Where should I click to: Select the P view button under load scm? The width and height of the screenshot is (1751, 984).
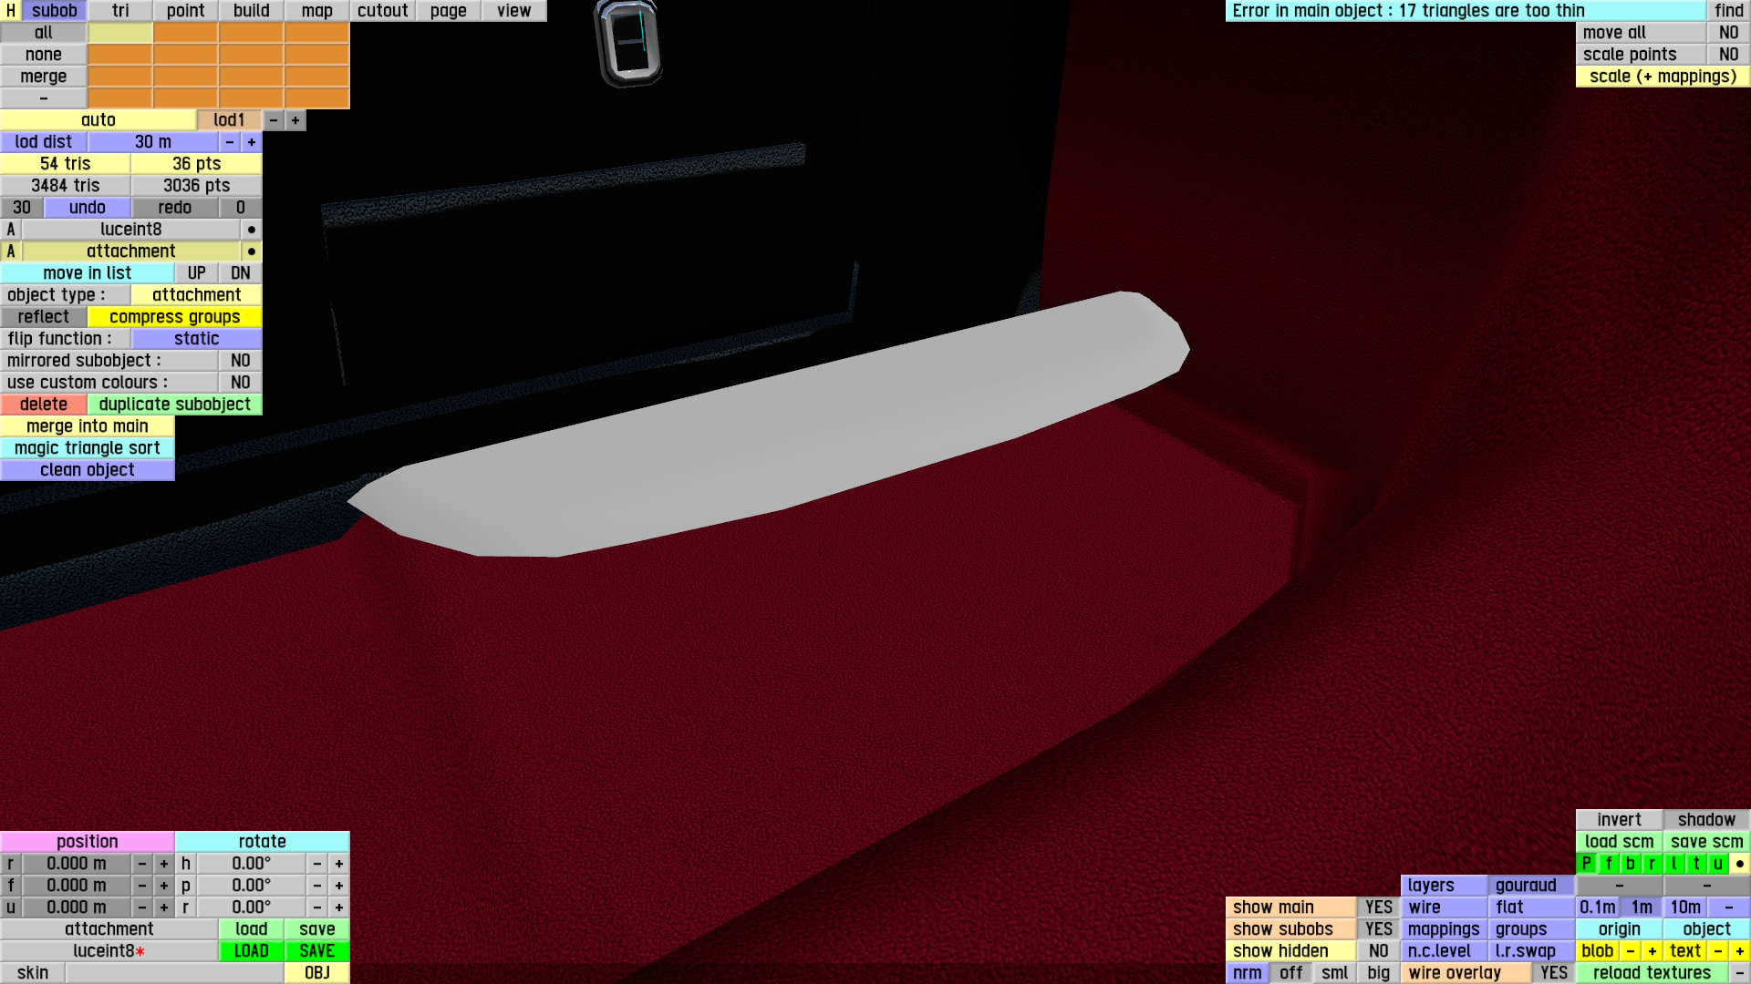pos(1586,864)
